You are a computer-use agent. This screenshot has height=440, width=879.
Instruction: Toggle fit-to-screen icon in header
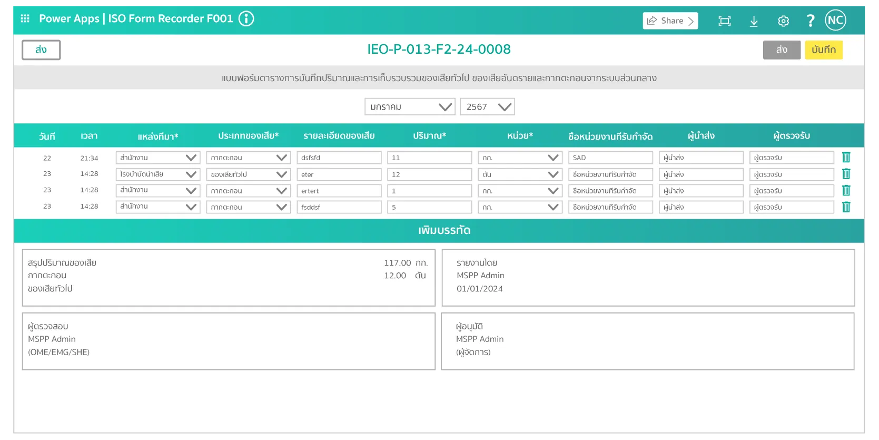tap(725, 21)
